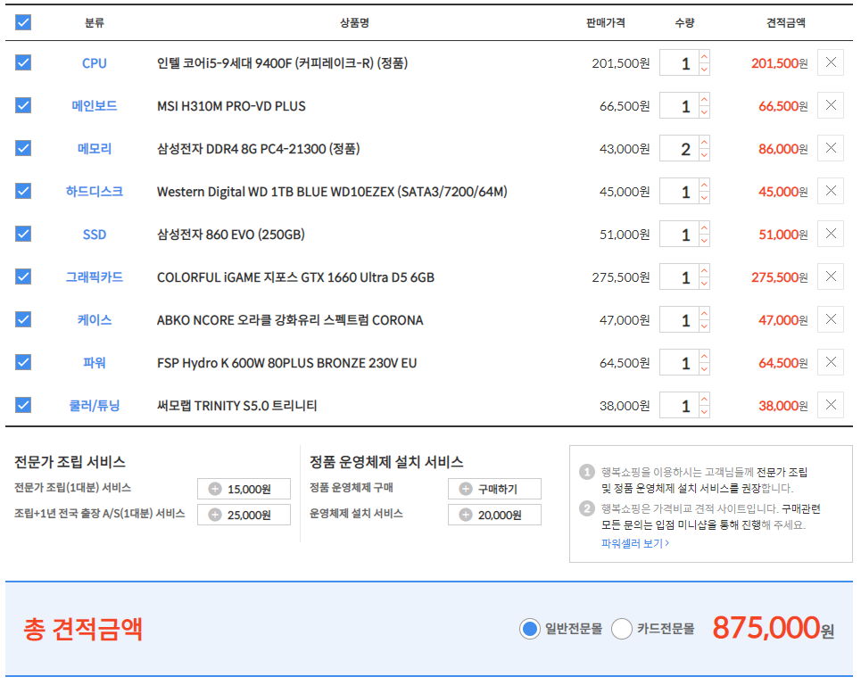Uncheck the 메인보드 row checkbox

click(23, 105)
